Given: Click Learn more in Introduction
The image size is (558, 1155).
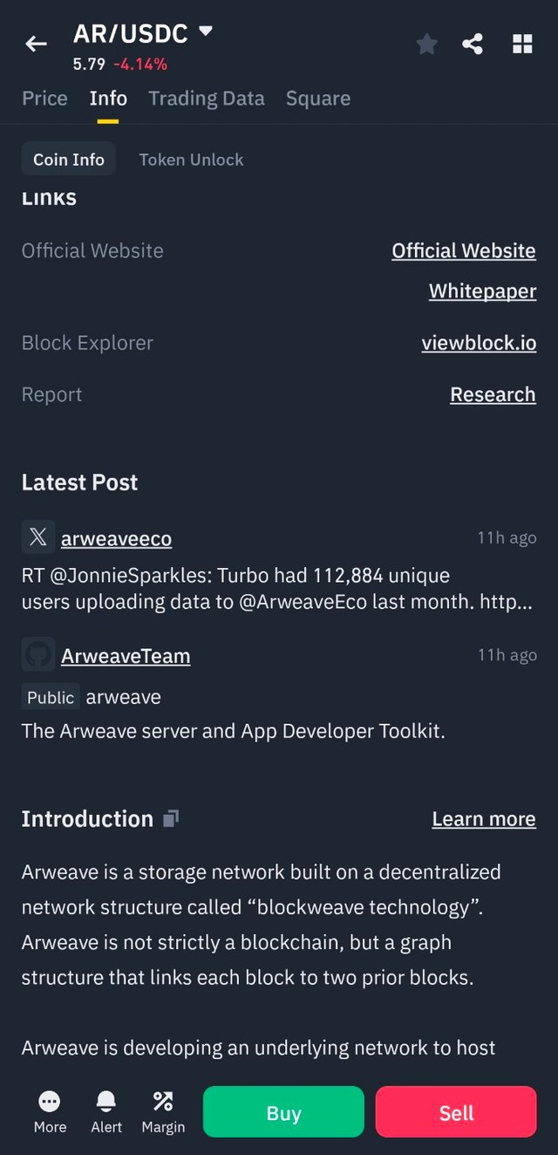Looking at the screenshot, I should pyautogui.click(x=483, y=819).
